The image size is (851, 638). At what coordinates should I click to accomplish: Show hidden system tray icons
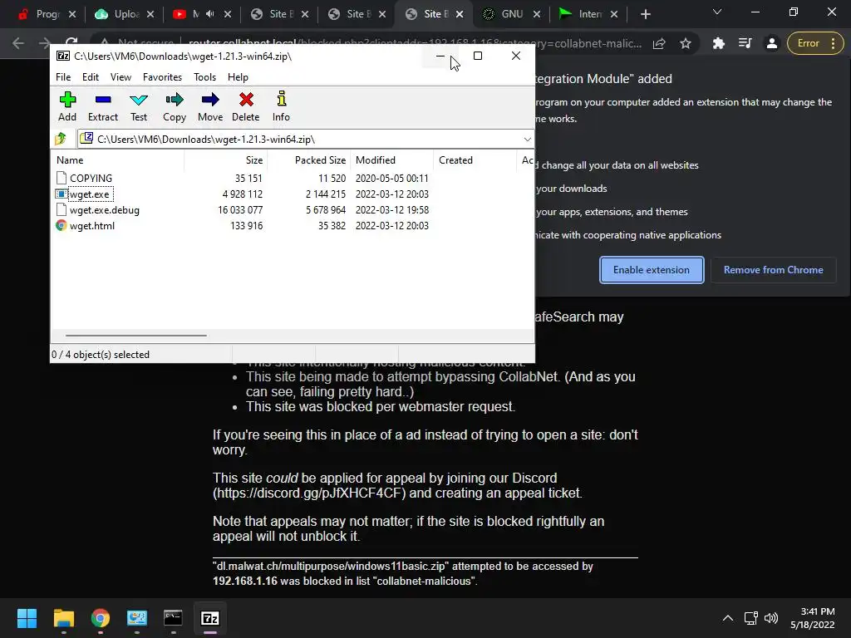click(728, 618)
